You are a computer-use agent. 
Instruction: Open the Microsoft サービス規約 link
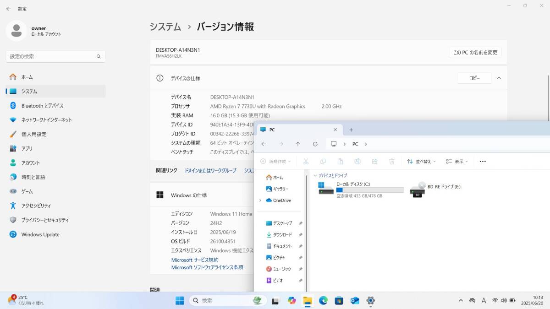tap(194, 260)
